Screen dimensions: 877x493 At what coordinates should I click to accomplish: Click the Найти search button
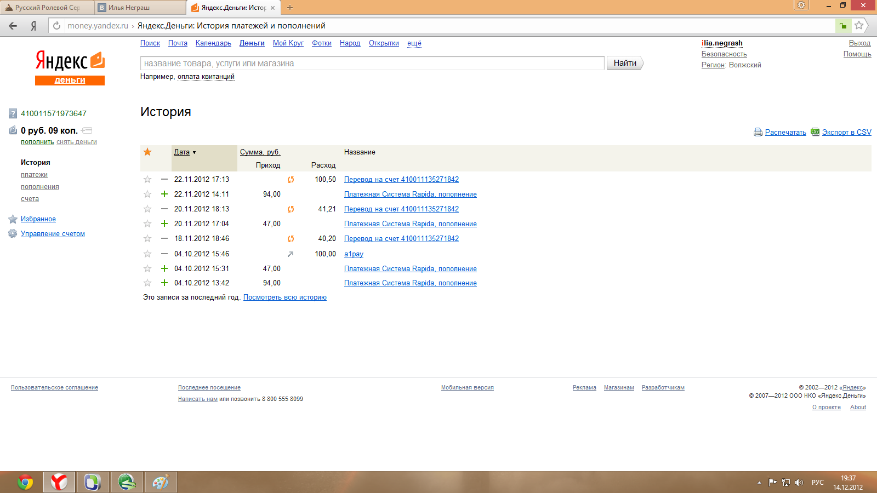click(625, 63)
